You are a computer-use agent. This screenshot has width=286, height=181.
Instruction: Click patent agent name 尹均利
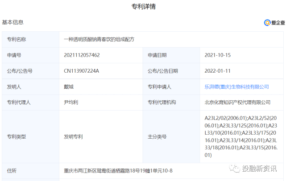pyautogui.click(x=71, y=102)
